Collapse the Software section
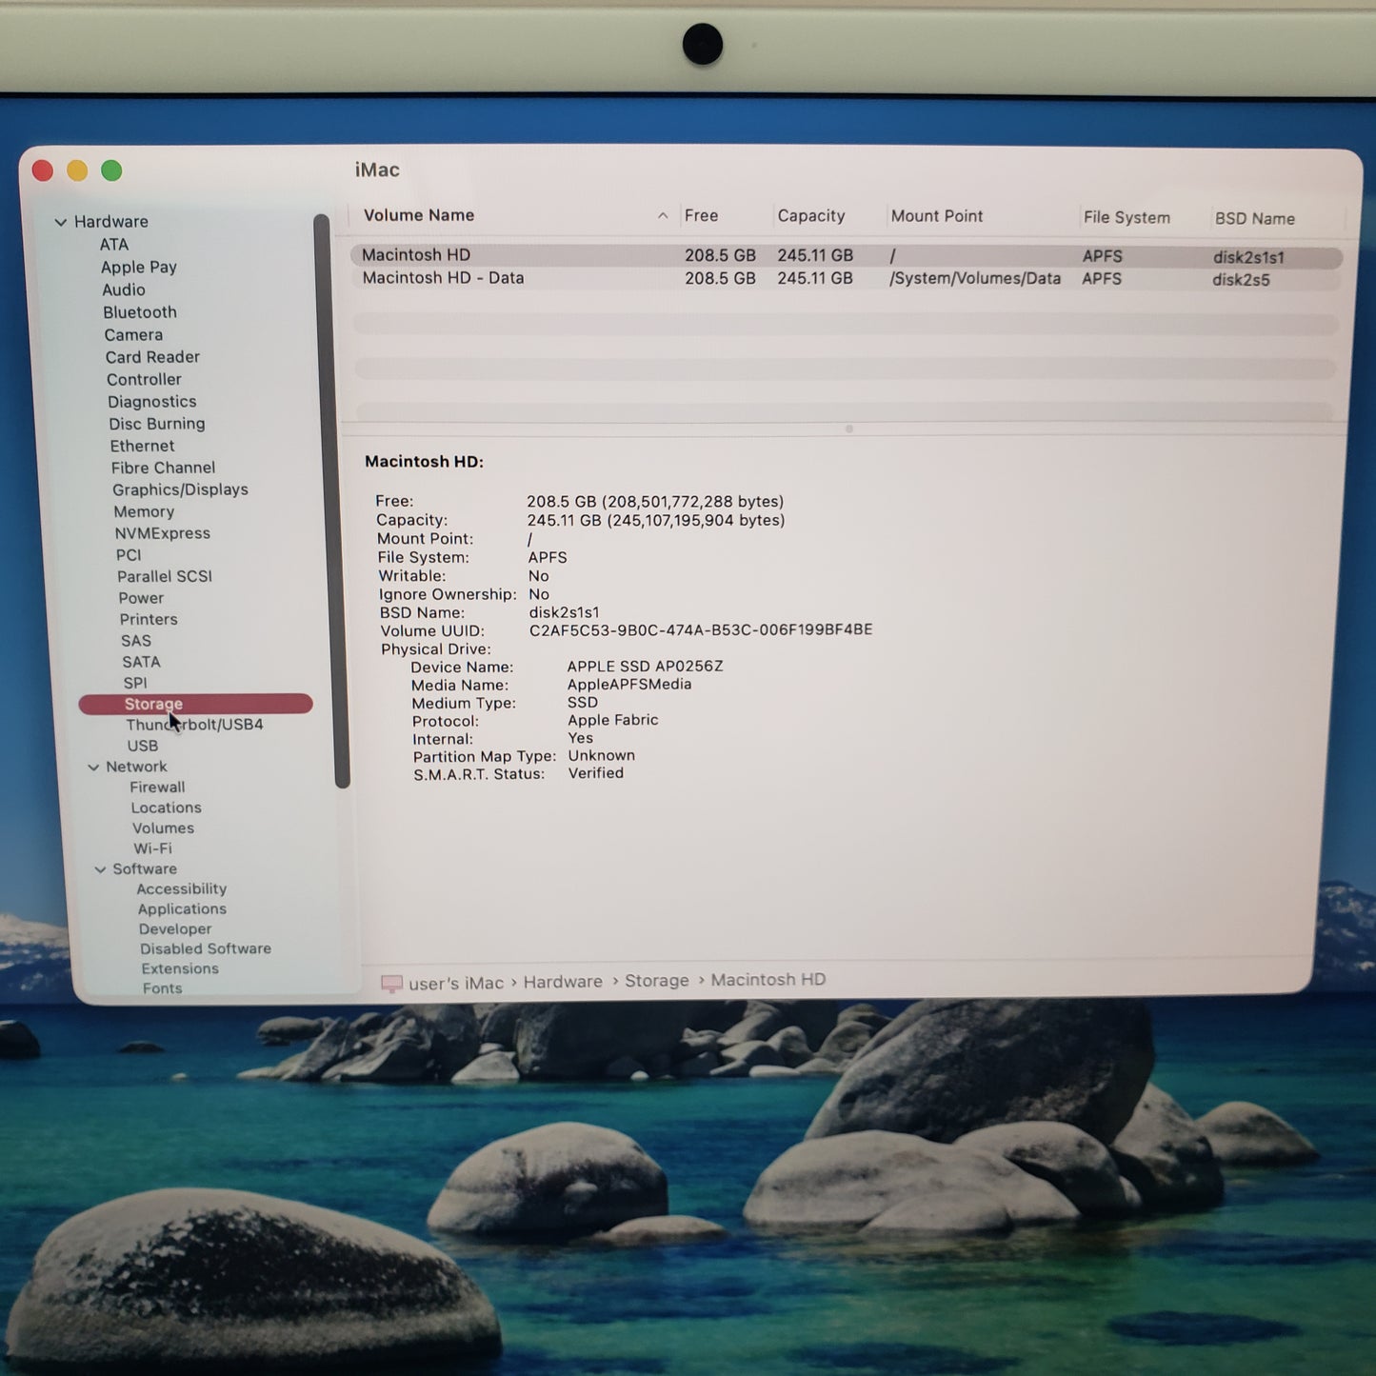Screen dimensions: 1376x1376 101,868
